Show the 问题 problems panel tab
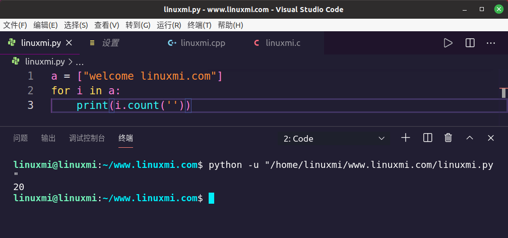Screen dimensions: 508x238 click(x=21, y=138)
